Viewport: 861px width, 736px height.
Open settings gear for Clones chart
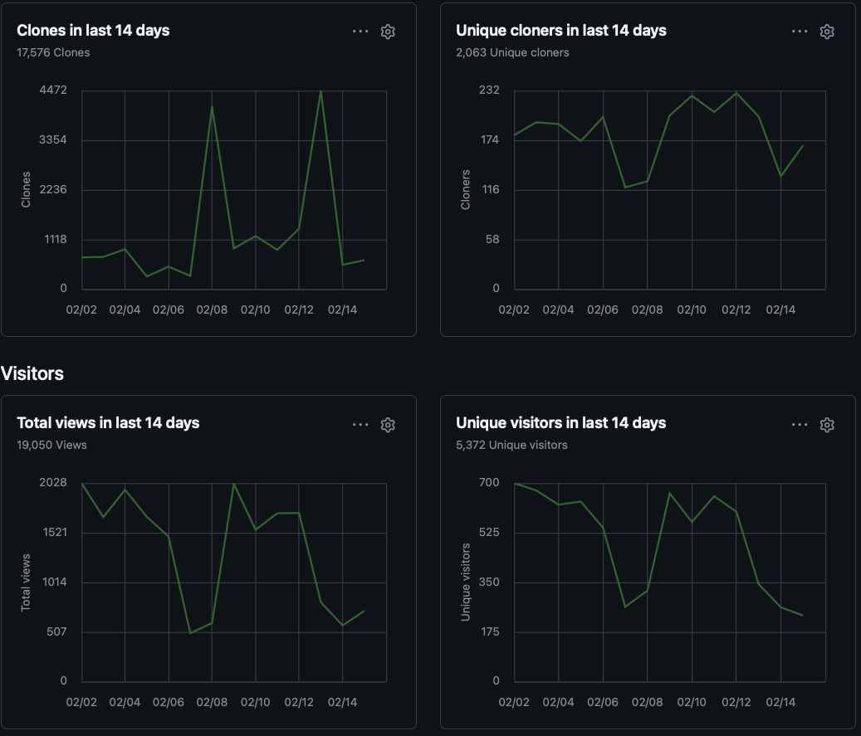[x=388, y=32]
